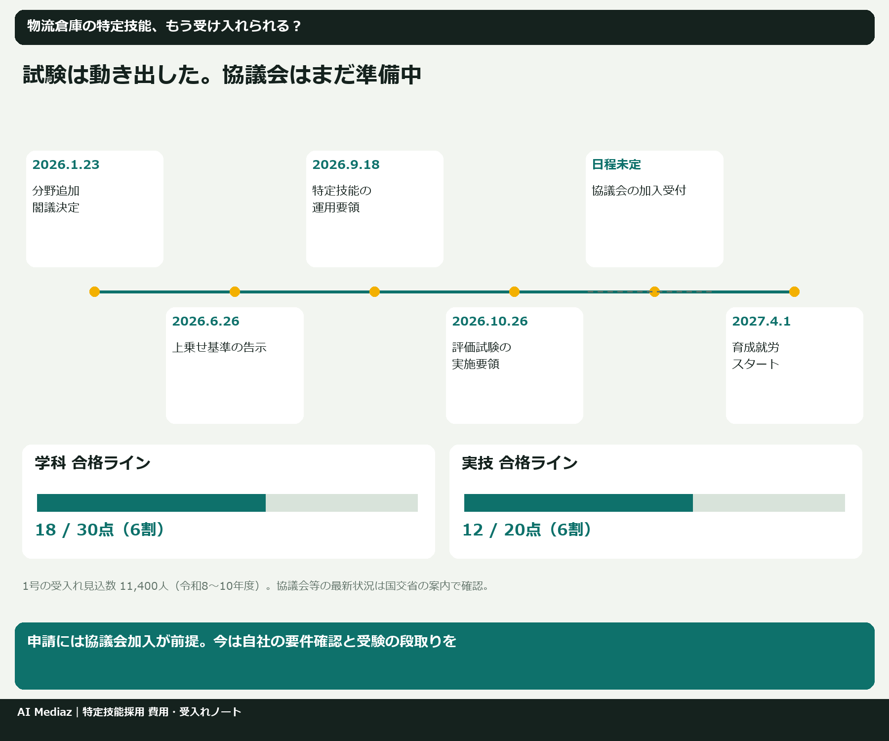
Task: Click the 上乗せ基準の告示 text
Action: [x=219, y=347]
